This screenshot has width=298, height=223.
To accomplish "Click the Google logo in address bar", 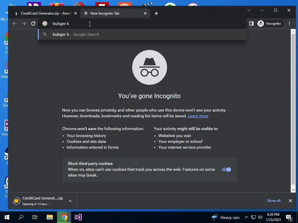I will pos(45,24).
